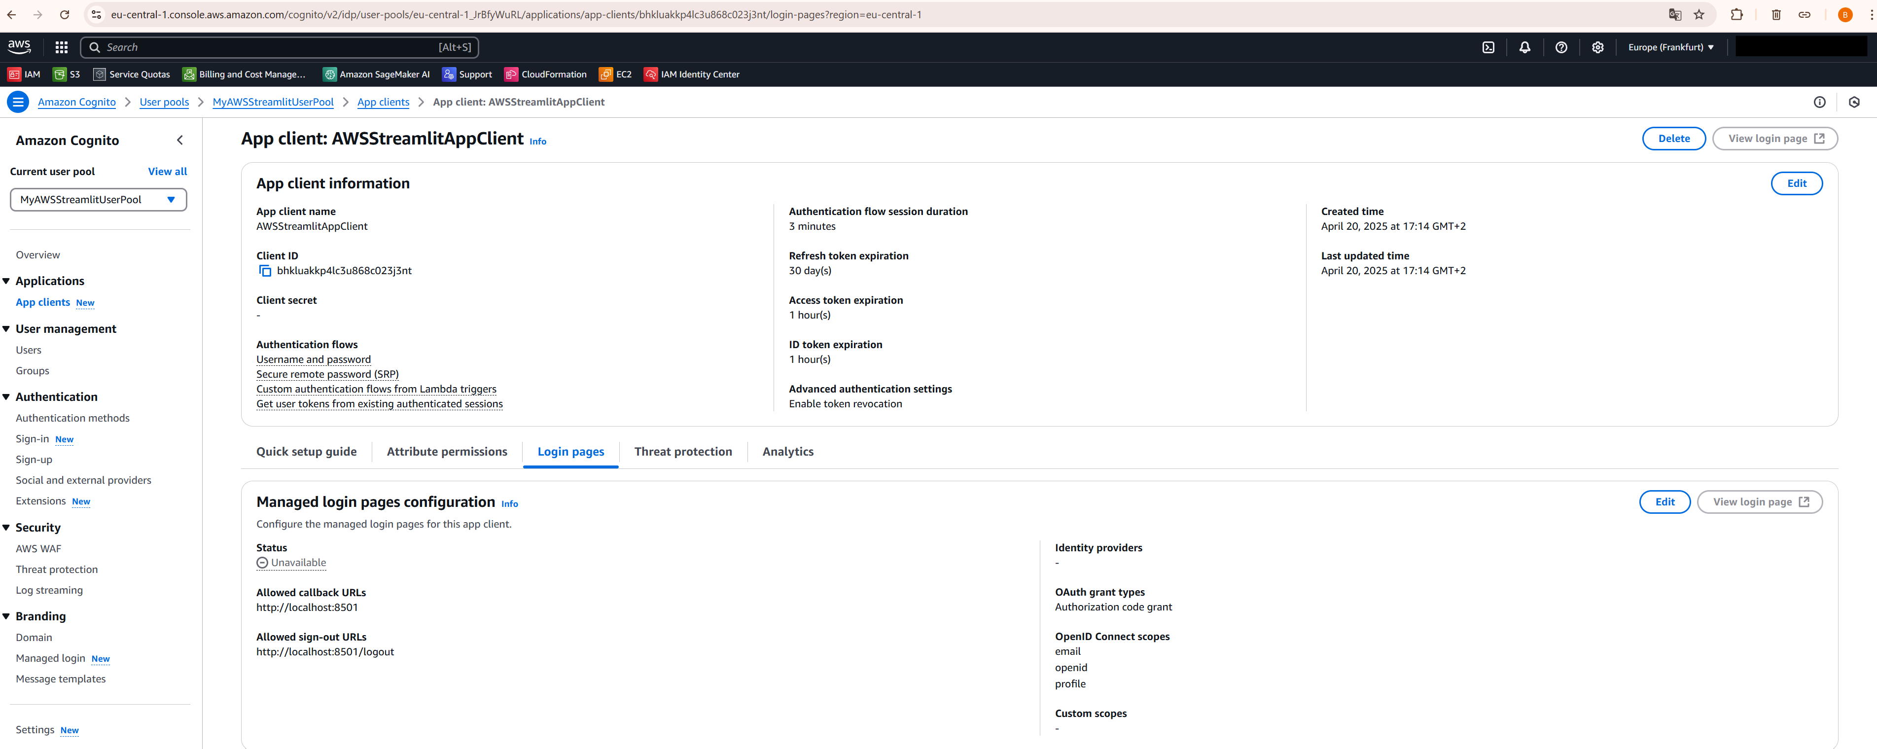
Task: Open the notifications bell
Action: (x=1524, y=47)
